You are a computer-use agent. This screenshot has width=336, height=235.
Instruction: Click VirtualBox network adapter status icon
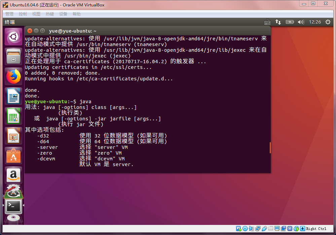(x=258, y=229)
